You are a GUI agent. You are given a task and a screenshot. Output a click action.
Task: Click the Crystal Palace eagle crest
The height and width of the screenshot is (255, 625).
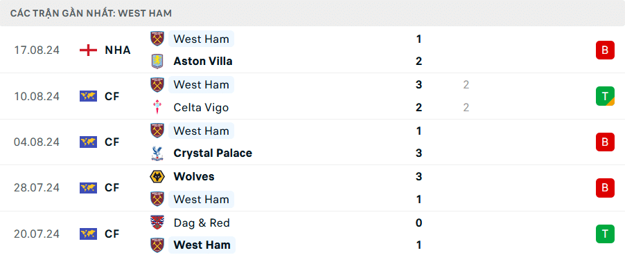pos(157,153)
